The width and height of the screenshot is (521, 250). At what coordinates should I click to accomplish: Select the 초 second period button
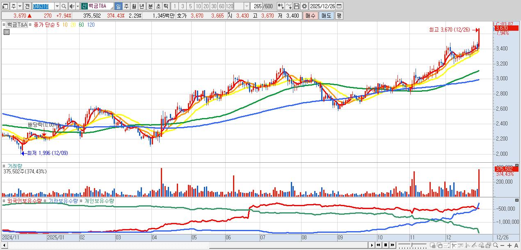158,6
